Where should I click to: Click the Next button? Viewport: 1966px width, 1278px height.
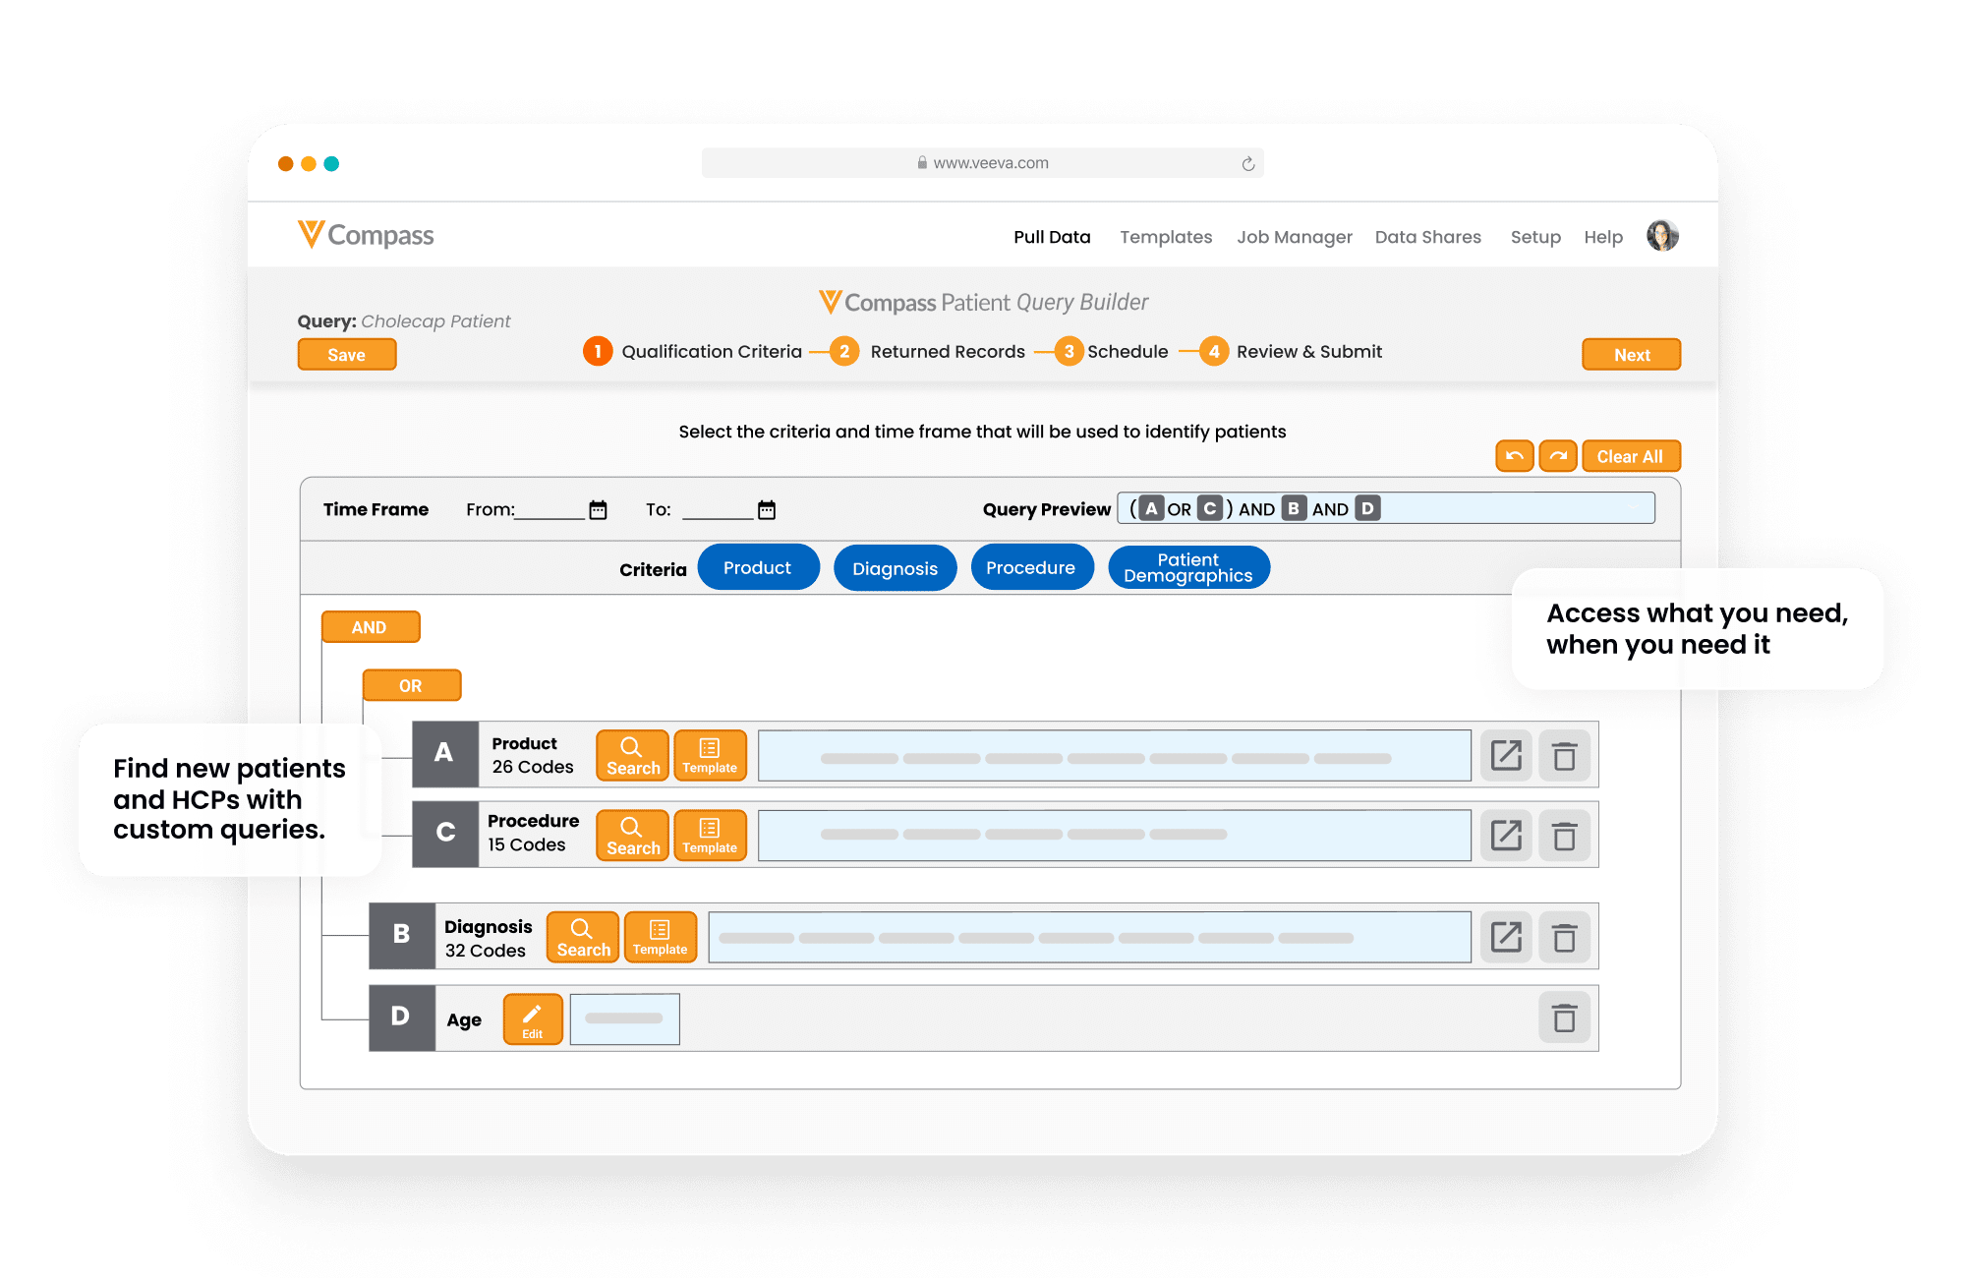[1632, 355]
